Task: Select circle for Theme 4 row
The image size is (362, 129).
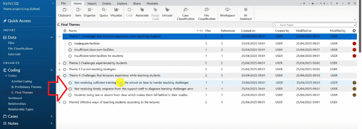Action: click(65, 76)
